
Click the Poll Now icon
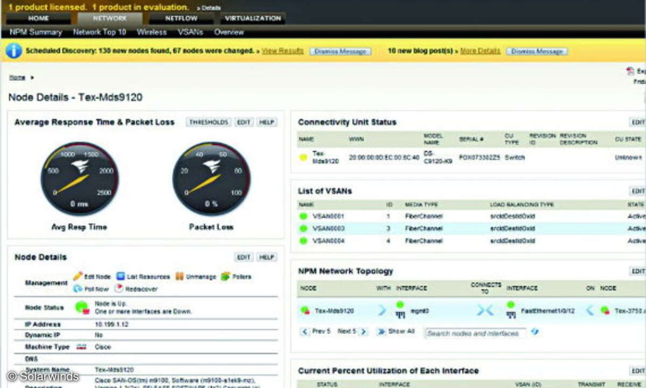pos(78,289)
